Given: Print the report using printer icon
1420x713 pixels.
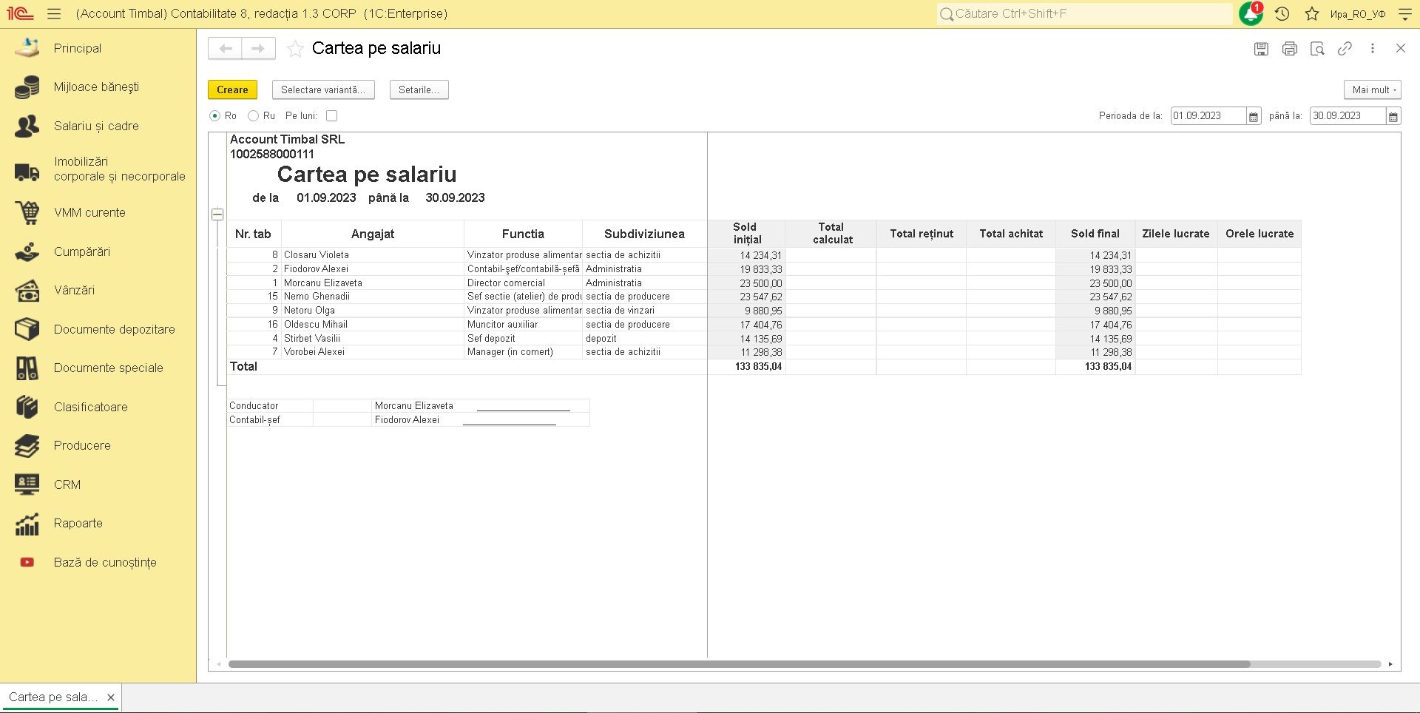Looking at the screenshot, I should [x=1289, y=49].
